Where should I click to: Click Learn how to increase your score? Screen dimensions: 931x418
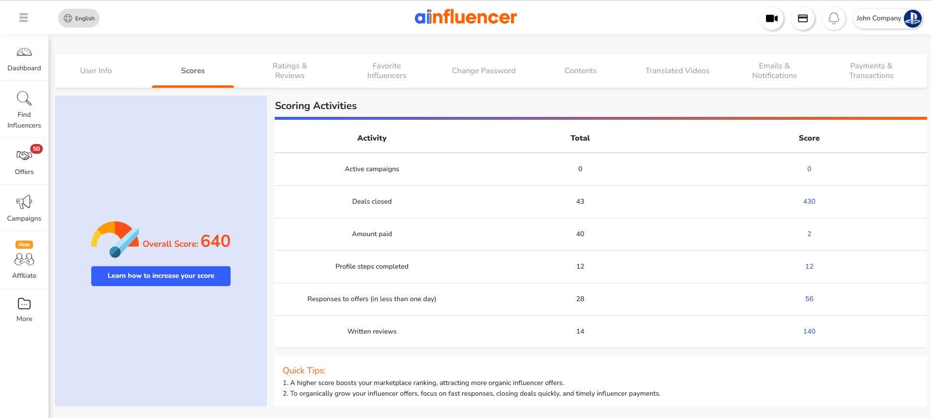tap(161, 276)
